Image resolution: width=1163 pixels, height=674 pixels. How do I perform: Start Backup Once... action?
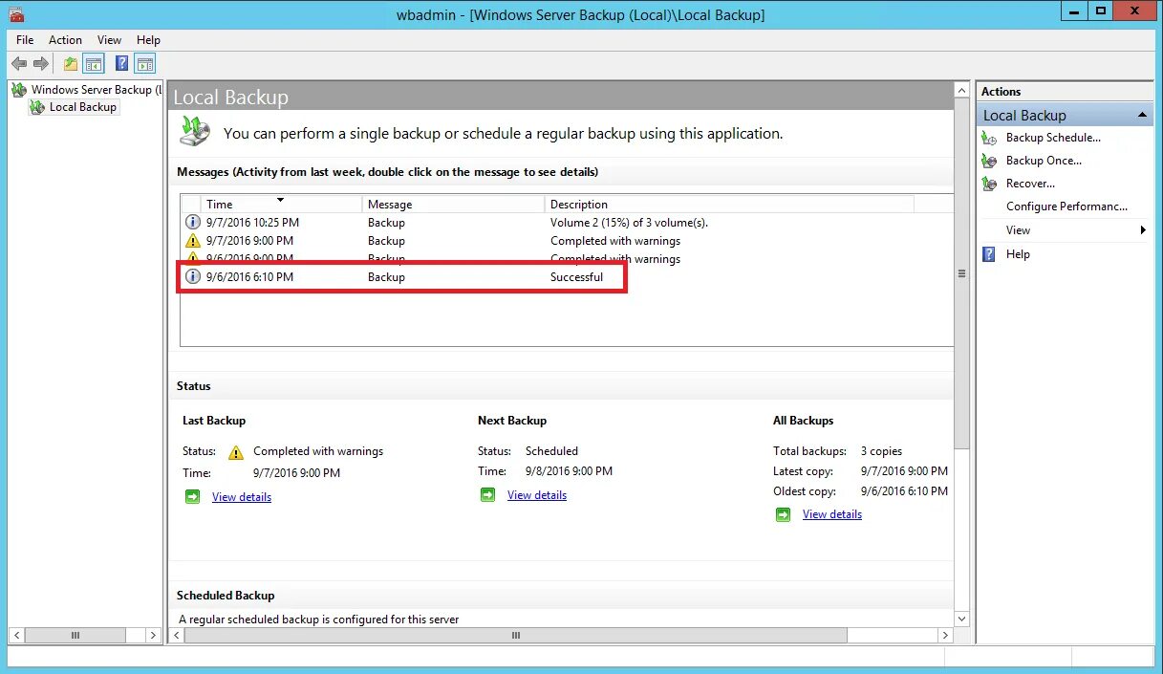(1044, 161)
